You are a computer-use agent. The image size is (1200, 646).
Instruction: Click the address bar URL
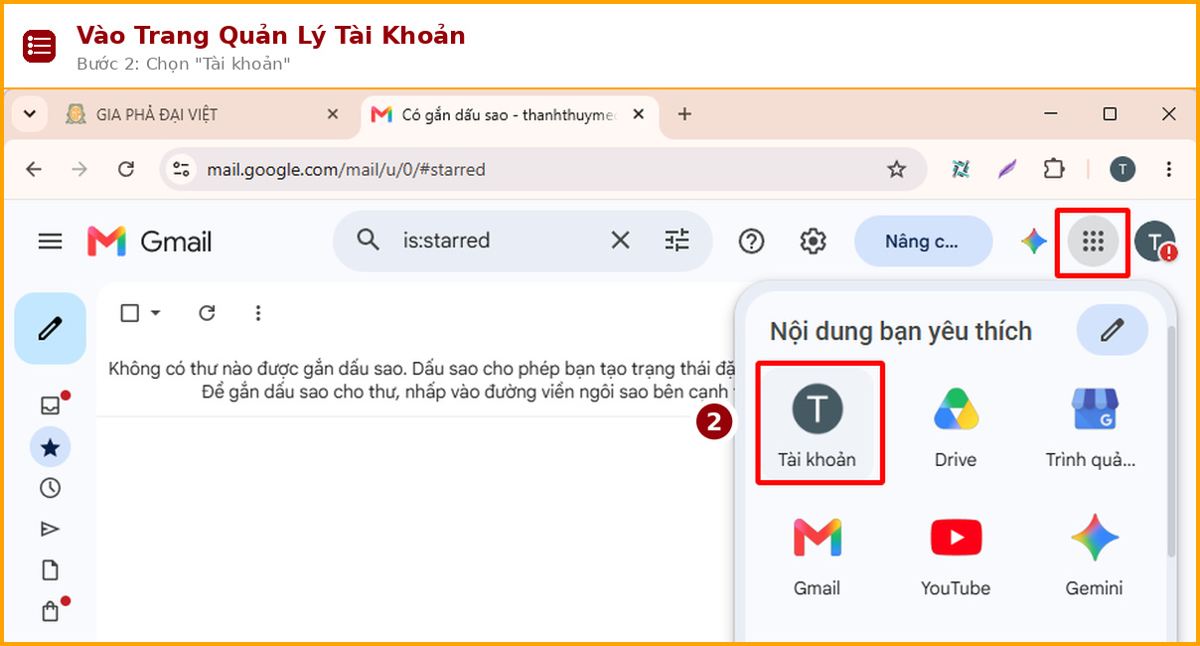pyautogui.click(x=346, y=170)
